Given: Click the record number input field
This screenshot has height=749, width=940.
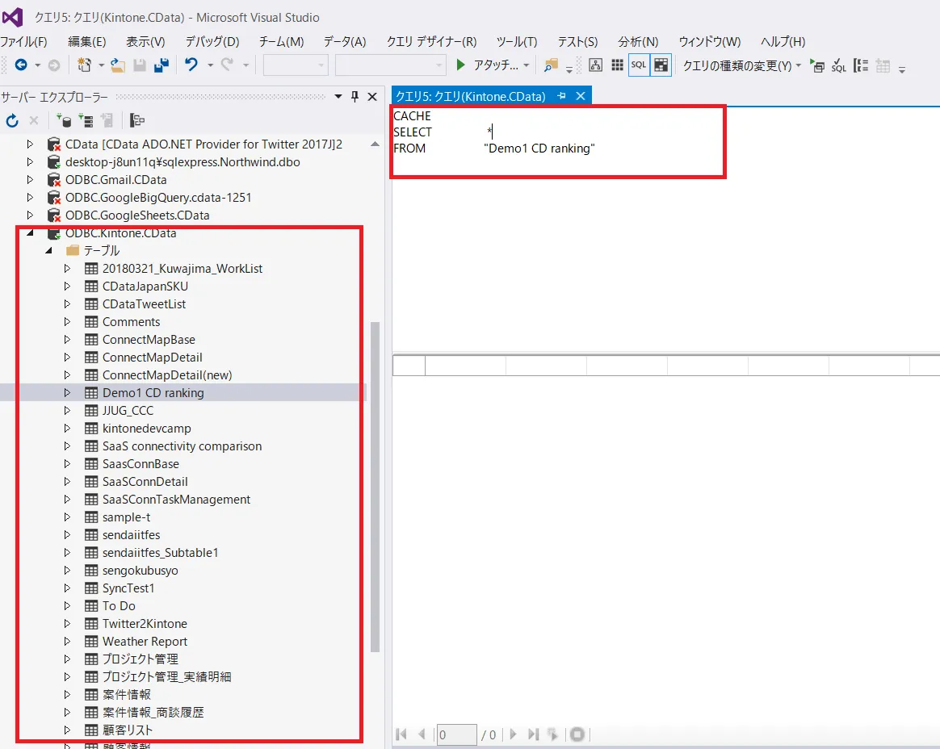Looking at the screenshot, I should point(456,734).
